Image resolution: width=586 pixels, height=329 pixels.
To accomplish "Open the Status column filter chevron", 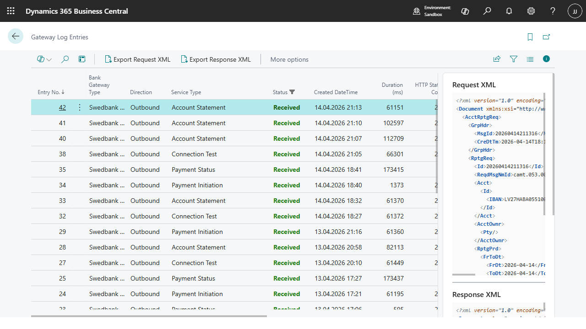I will click(x=292, y=92).
